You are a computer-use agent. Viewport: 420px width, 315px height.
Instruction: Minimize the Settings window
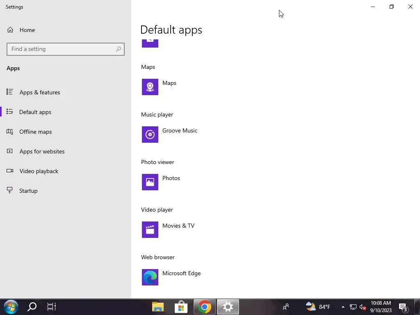coord(372,7)
